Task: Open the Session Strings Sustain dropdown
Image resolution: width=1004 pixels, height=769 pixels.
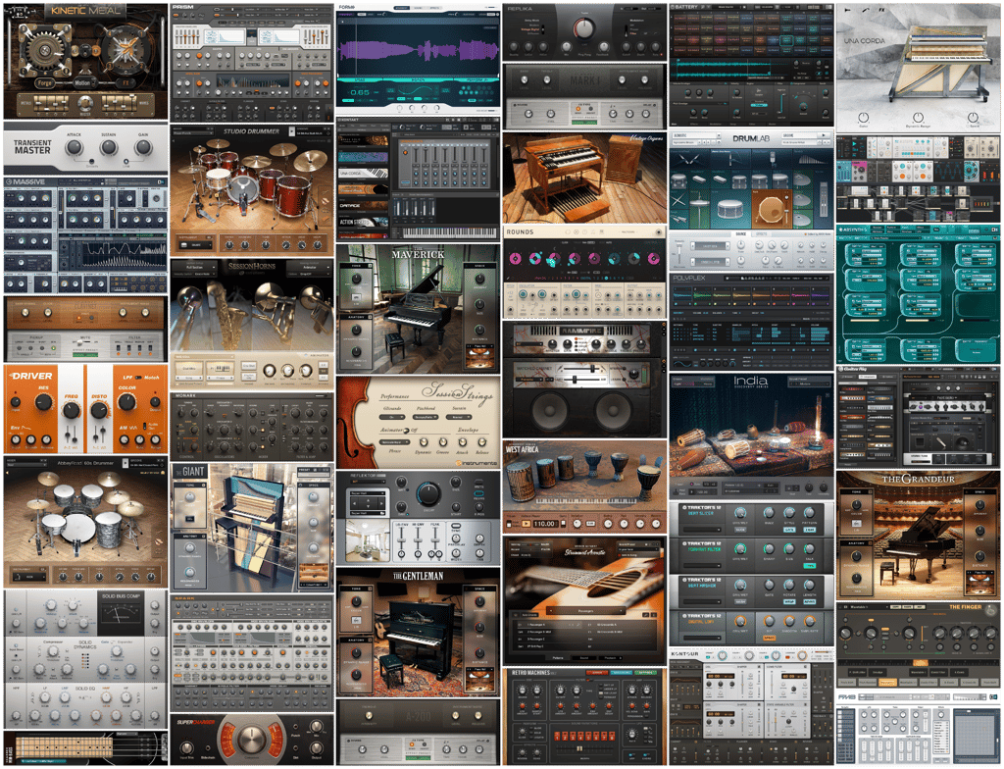Action: pos(460,417)
